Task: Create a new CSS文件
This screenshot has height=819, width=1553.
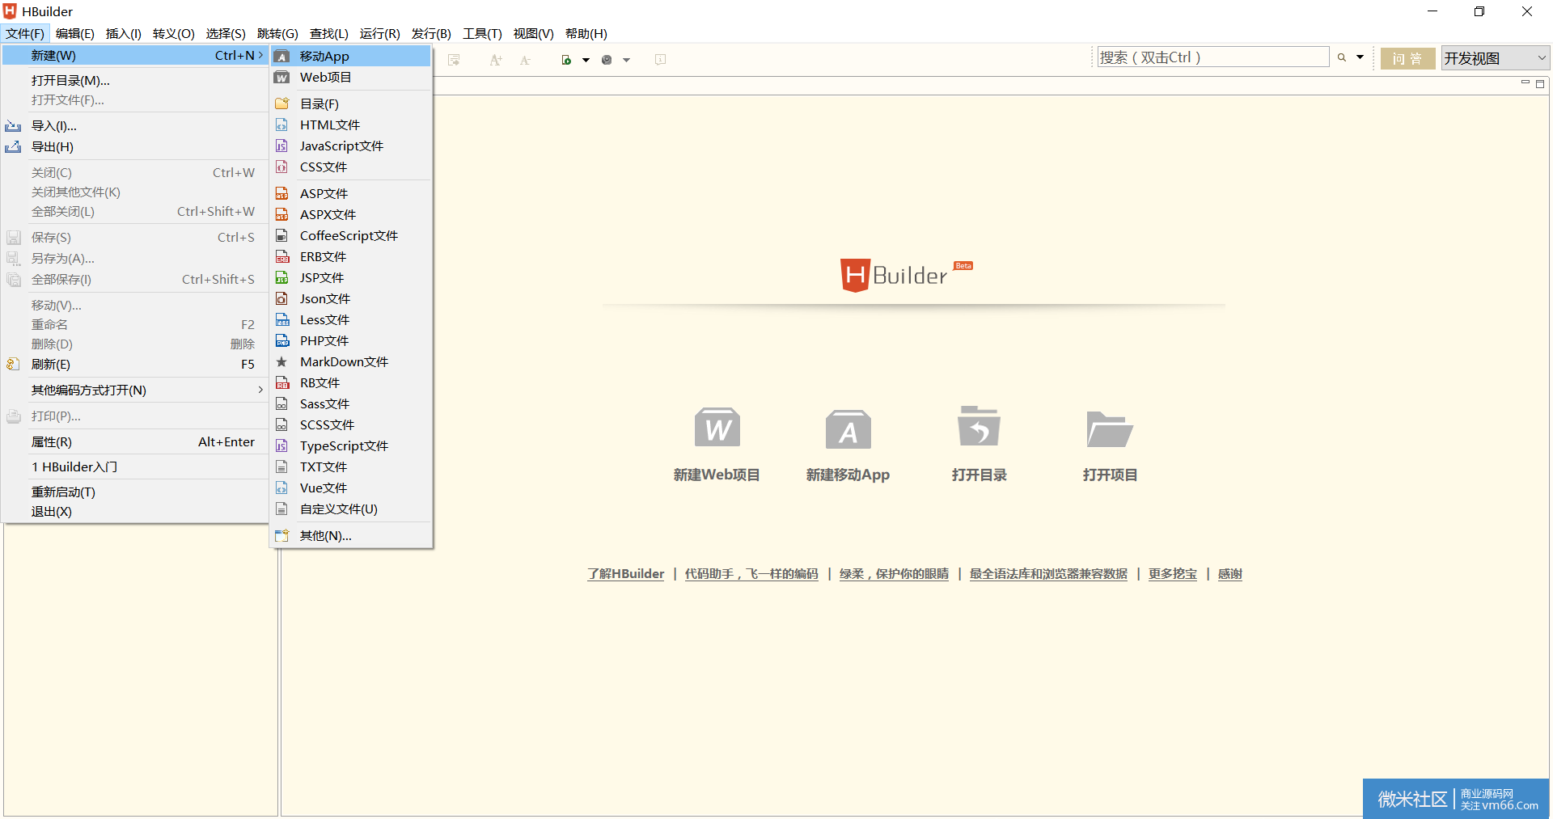Action: point(351,167)
